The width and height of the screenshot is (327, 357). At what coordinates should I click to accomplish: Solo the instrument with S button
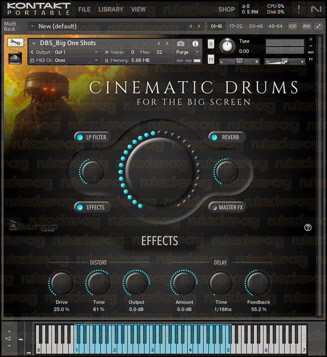click(x=211, y=44)
